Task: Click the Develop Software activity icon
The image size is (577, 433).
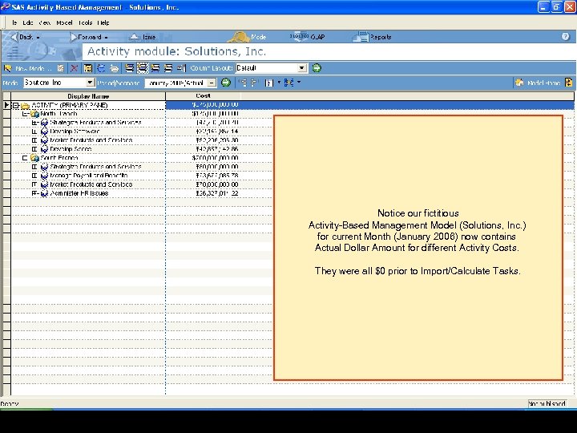Action: tap(44, 132)
